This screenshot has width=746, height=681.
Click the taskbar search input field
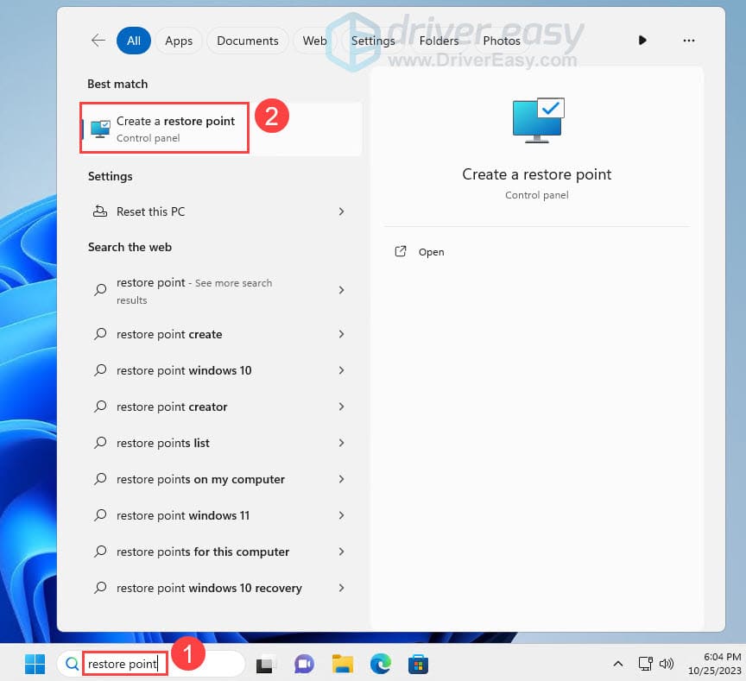pos(125,663)
